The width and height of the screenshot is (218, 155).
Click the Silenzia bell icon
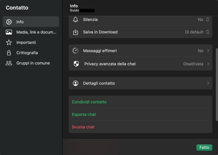pyautogui.click(x=75, y=20)
